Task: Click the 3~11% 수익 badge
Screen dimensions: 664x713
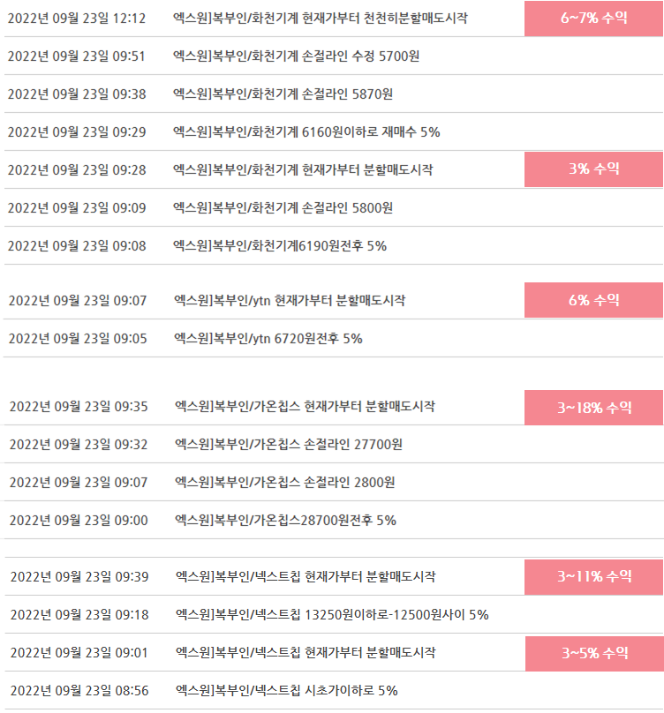Action: tap(593, 576)
